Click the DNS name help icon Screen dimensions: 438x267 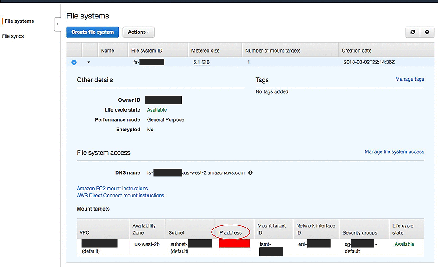pyautogui.click(x=250, y=172)
